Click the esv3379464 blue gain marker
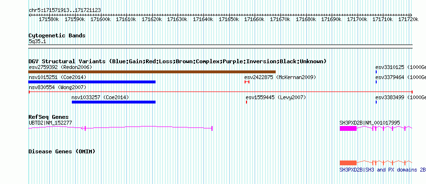 [x=376, y=82]
